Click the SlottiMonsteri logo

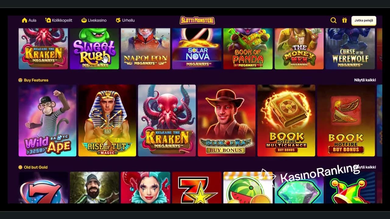(x=197, y=20)
